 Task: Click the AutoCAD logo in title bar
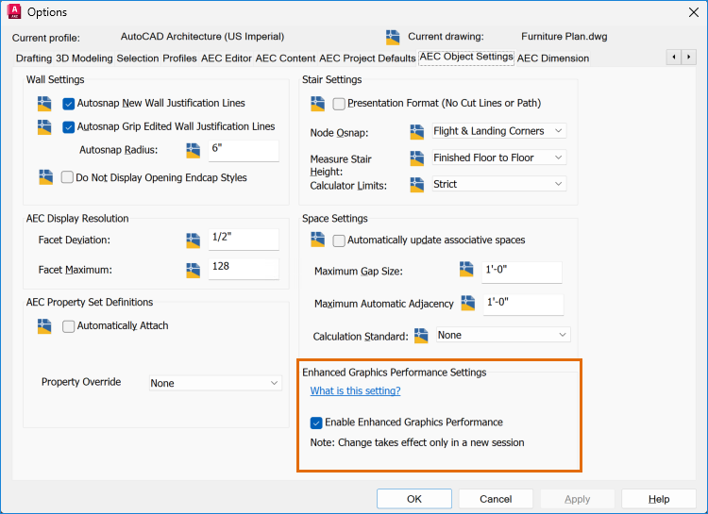click(13, 12)
